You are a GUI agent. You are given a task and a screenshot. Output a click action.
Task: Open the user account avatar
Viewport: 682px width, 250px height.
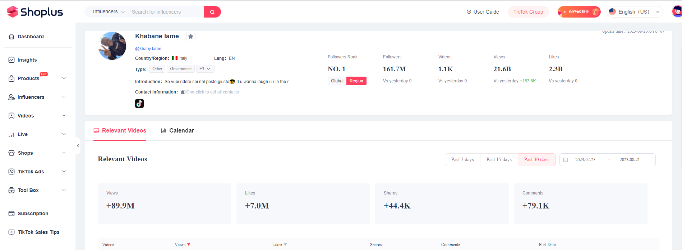[x=677, y=12]
